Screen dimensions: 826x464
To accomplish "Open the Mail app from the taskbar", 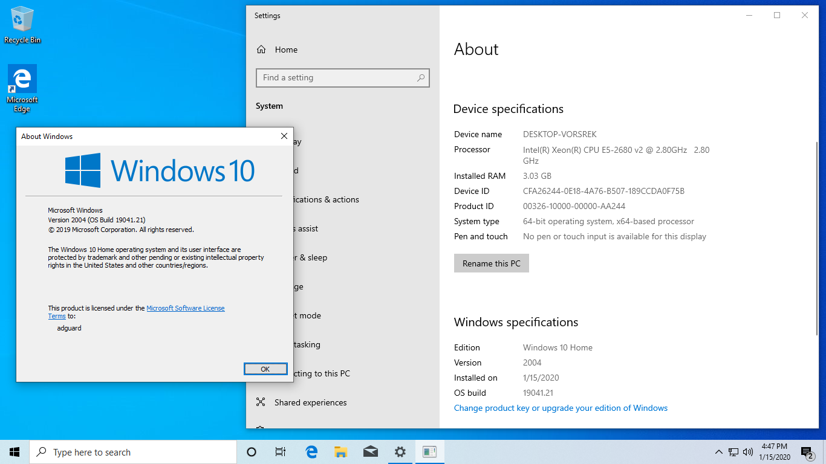I will [371, 452].
